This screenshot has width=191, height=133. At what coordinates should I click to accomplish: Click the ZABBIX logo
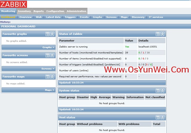(13, 4)
